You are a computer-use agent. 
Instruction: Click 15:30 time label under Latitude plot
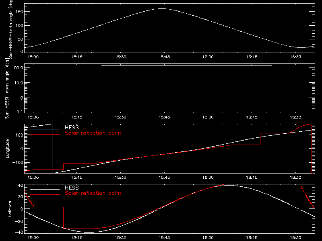120,237
